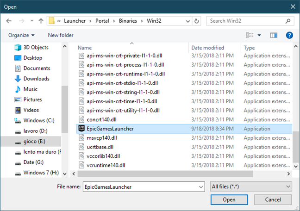The width and height of the screenshot is (300, 211).
Task: Click the search magnifier icon
Action: pyautogui.click(x=288, y=21)
